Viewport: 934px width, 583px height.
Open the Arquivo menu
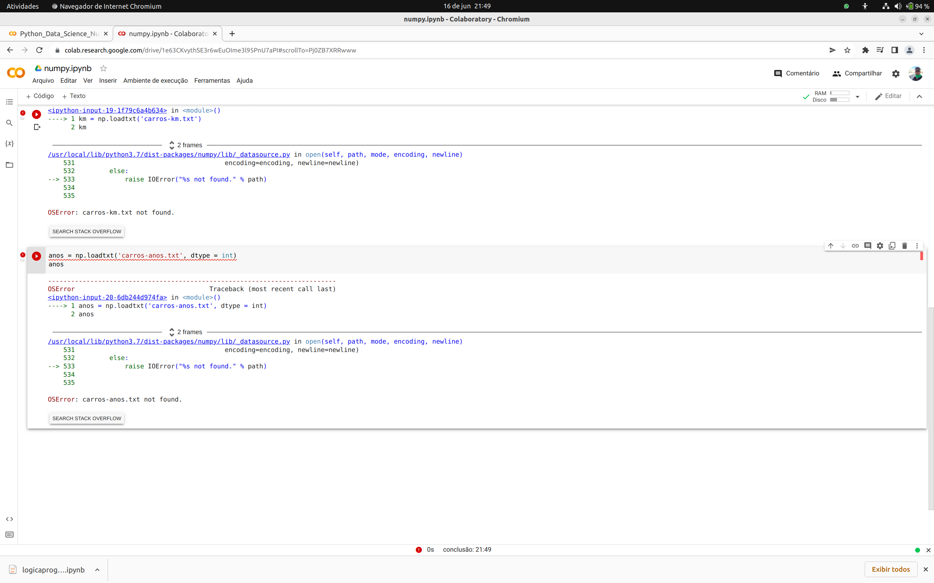43,81
